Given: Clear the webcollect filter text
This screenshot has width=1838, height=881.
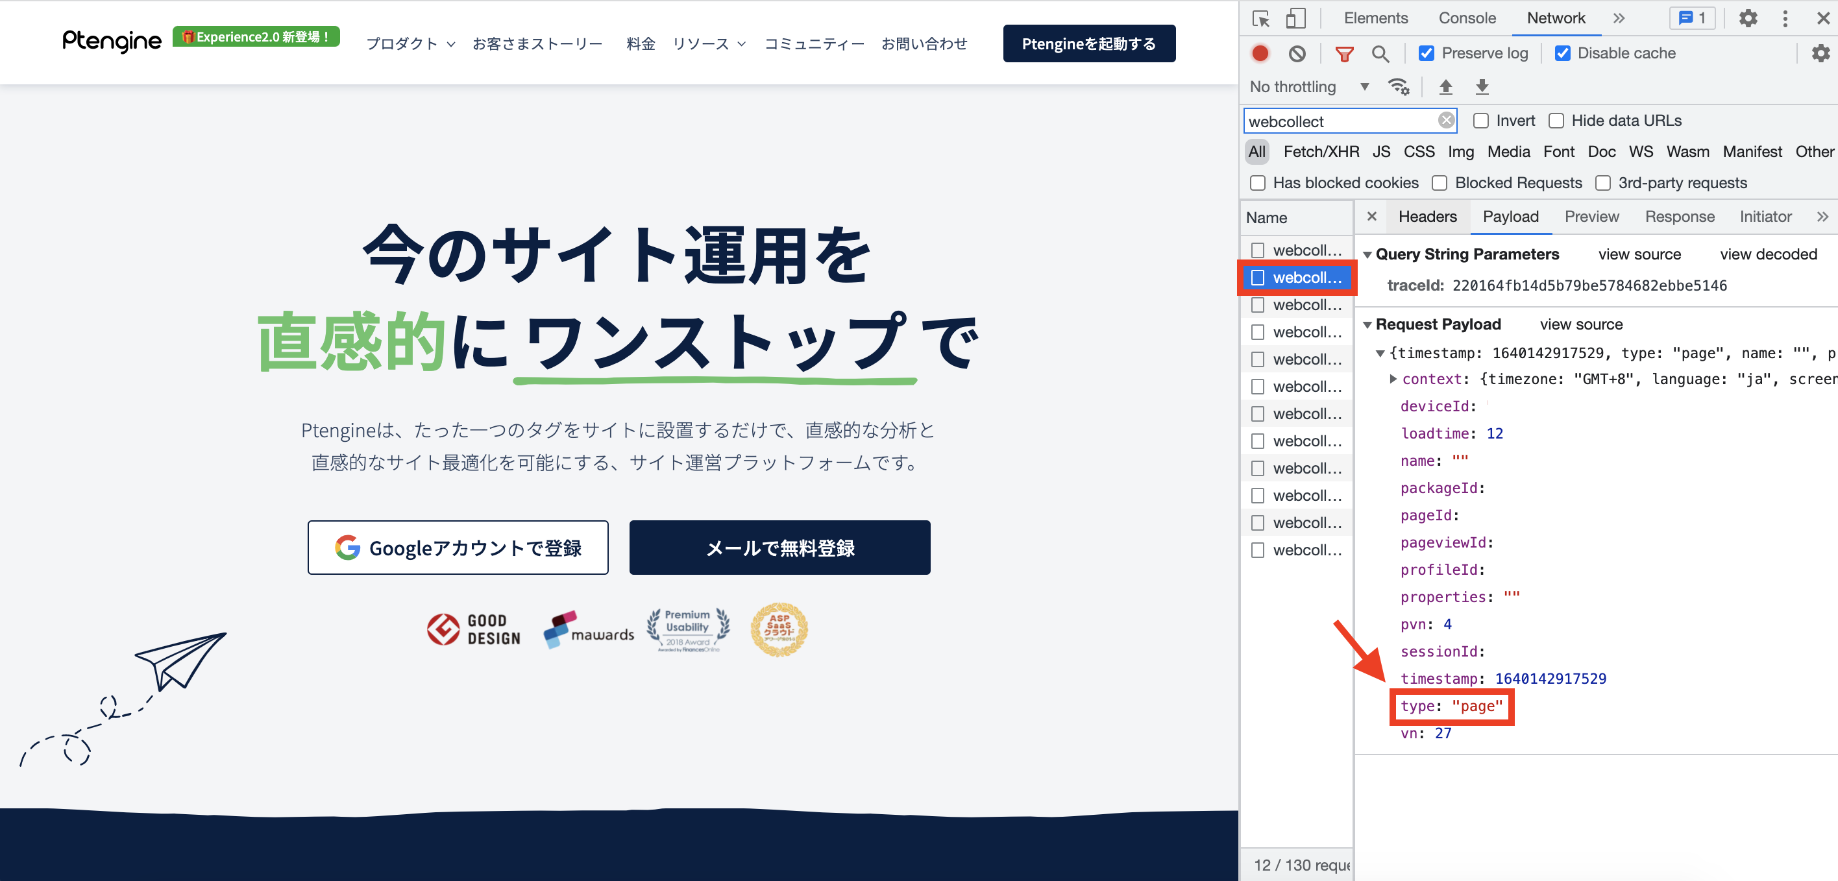Looking at the screenshot, I should 1446,121.
